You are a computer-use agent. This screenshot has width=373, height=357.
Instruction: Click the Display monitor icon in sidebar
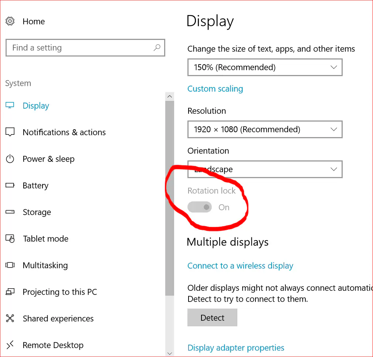pos(10,106)
